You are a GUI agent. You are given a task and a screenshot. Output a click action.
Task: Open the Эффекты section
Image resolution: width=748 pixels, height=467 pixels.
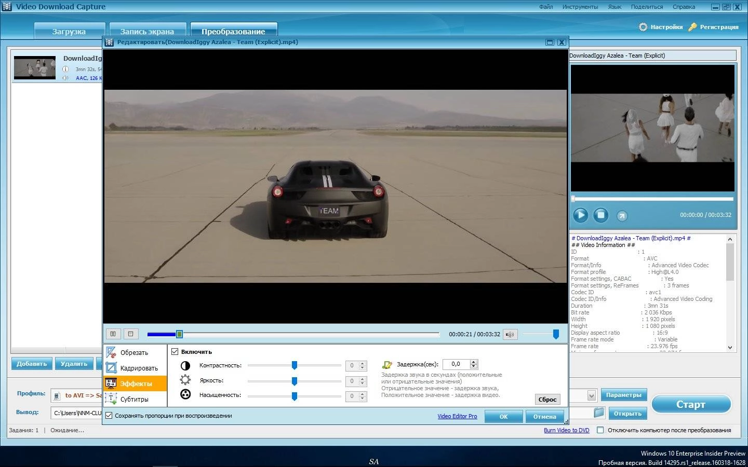(x=136, y=383)
